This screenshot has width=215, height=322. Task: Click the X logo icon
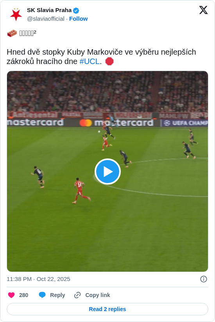click(203, 10)
